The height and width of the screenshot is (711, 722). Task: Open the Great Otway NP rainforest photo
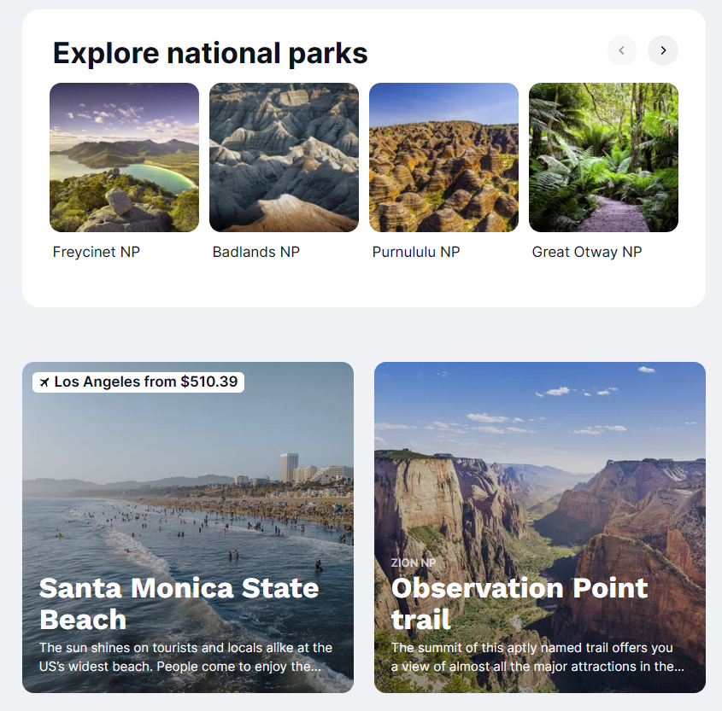point(603,157)
